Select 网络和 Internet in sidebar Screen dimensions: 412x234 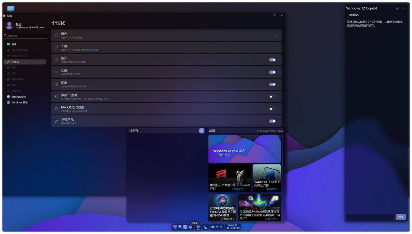pyautogui.click(x=25, y=56)
